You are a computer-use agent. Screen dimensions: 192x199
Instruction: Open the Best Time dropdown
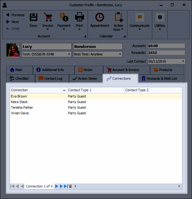click(120, 54)
